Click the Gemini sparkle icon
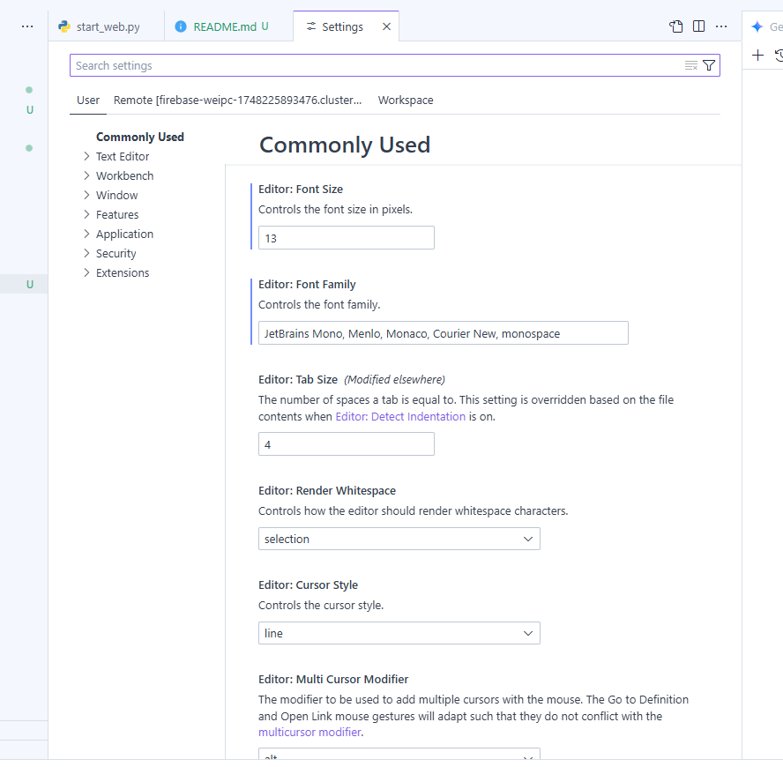This screenshot has width=783, height=767. point(757,26)
